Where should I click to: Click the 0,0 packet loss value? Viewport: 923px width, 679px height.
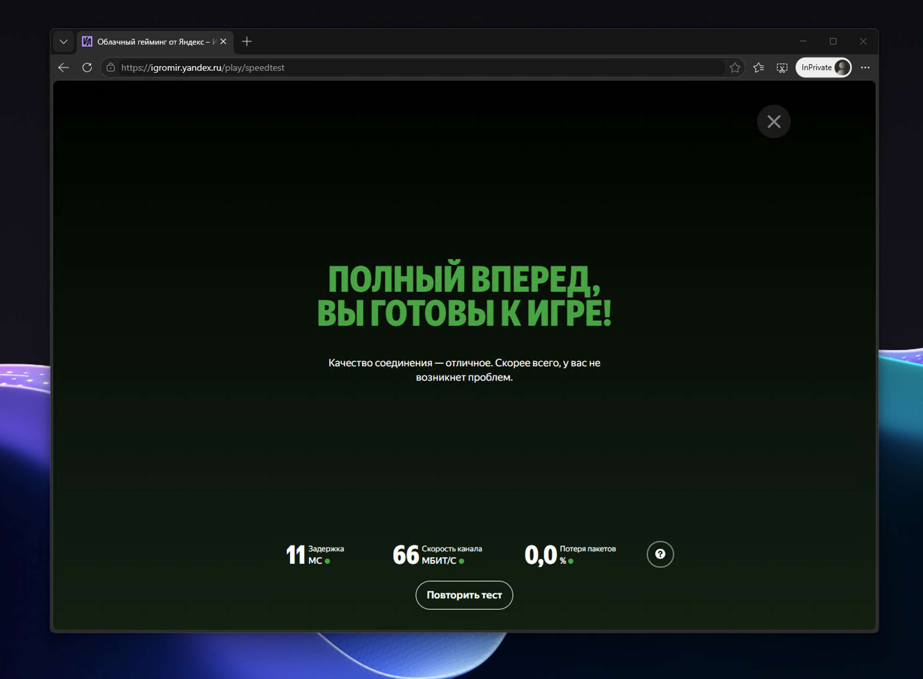click(540, 555)
